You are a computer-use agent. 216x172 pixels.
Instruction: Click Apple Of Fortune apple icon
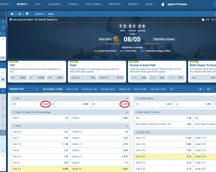coord(163,4)
